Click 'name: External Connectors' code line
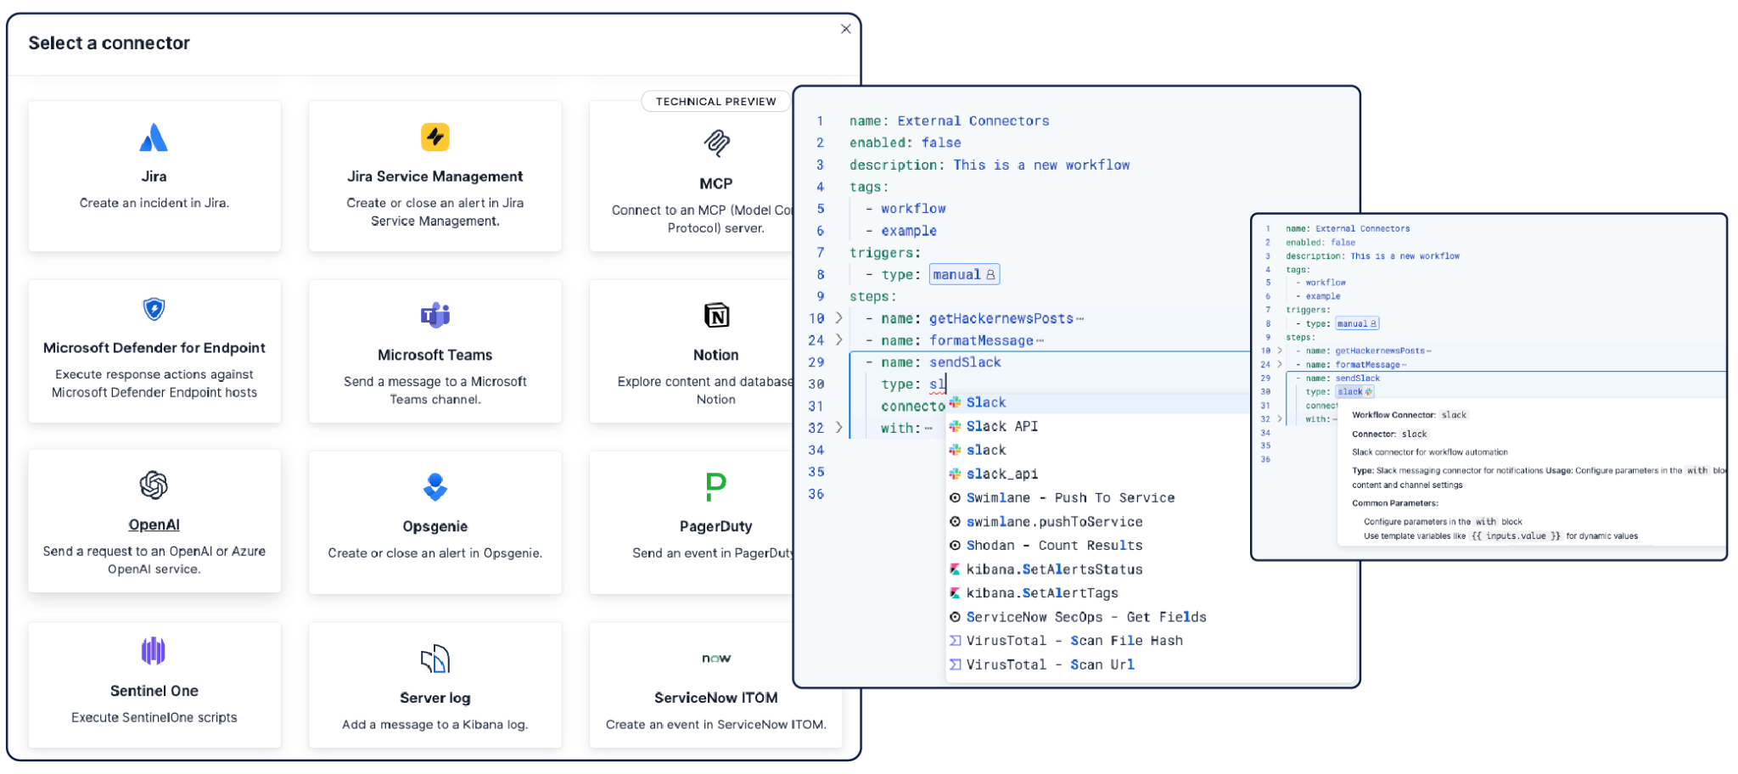The height and width of the screenshot is (774, 1738). (x=949, y=121)
